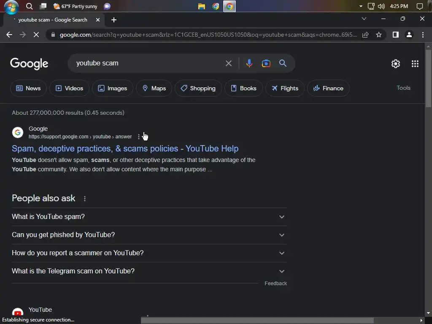Go forward in browser history
The width and height of the screenshot is (432, 324).
coord(23,35)
